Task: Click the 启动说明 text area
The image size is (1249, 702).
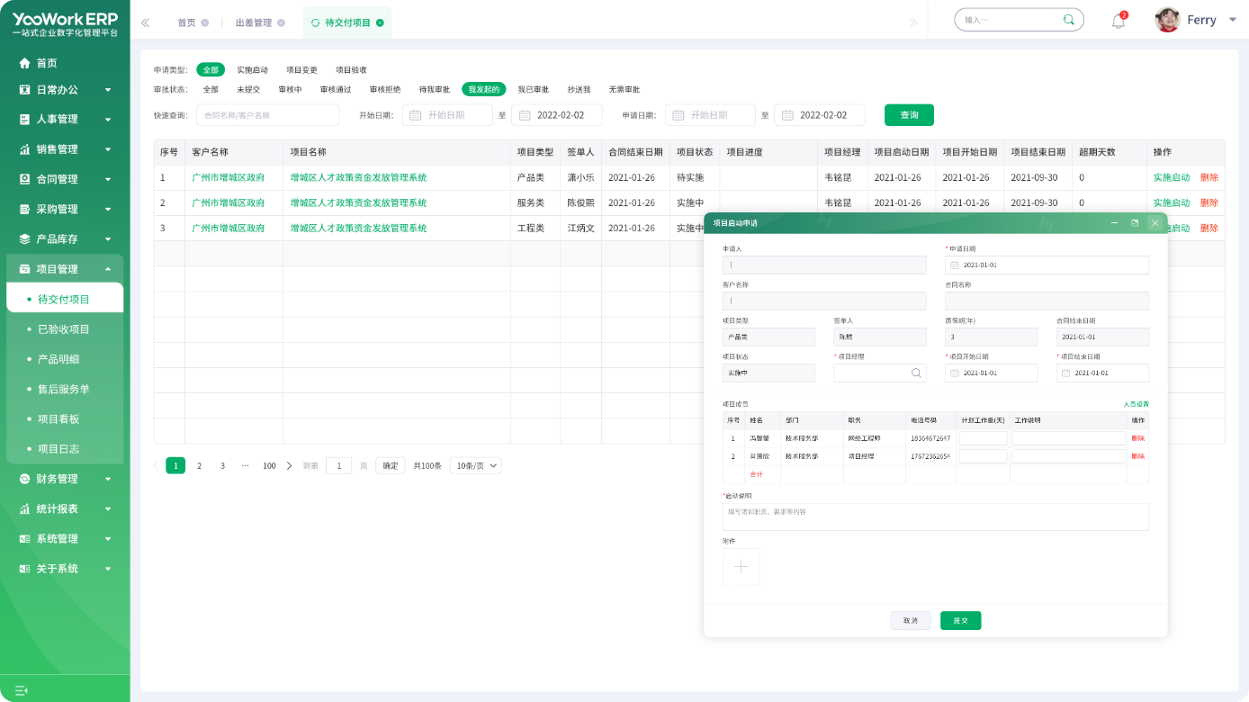Action: [935, 517]
